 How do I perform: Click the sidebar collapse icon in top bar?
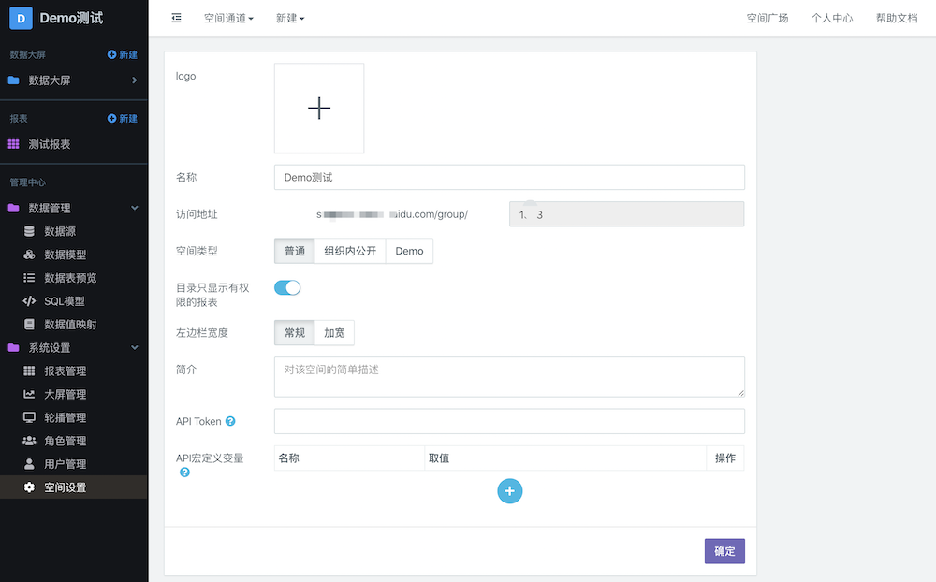[177, 18]
